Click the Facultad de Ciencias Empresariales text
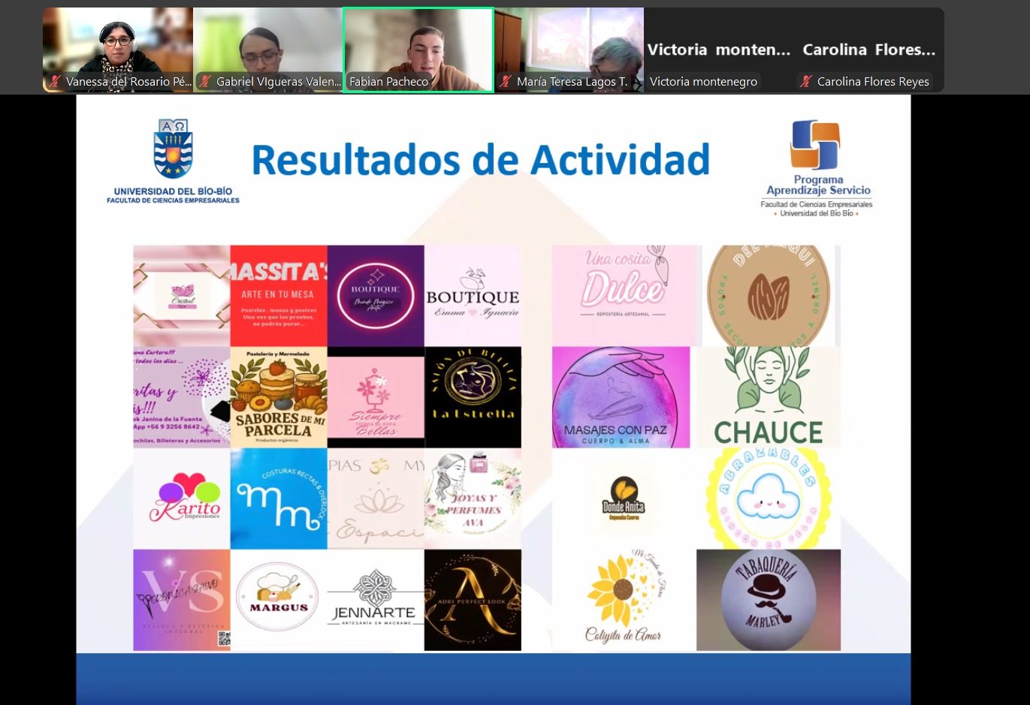The height and width of the screenshot is (705, 1030). (x=173, y=200)
